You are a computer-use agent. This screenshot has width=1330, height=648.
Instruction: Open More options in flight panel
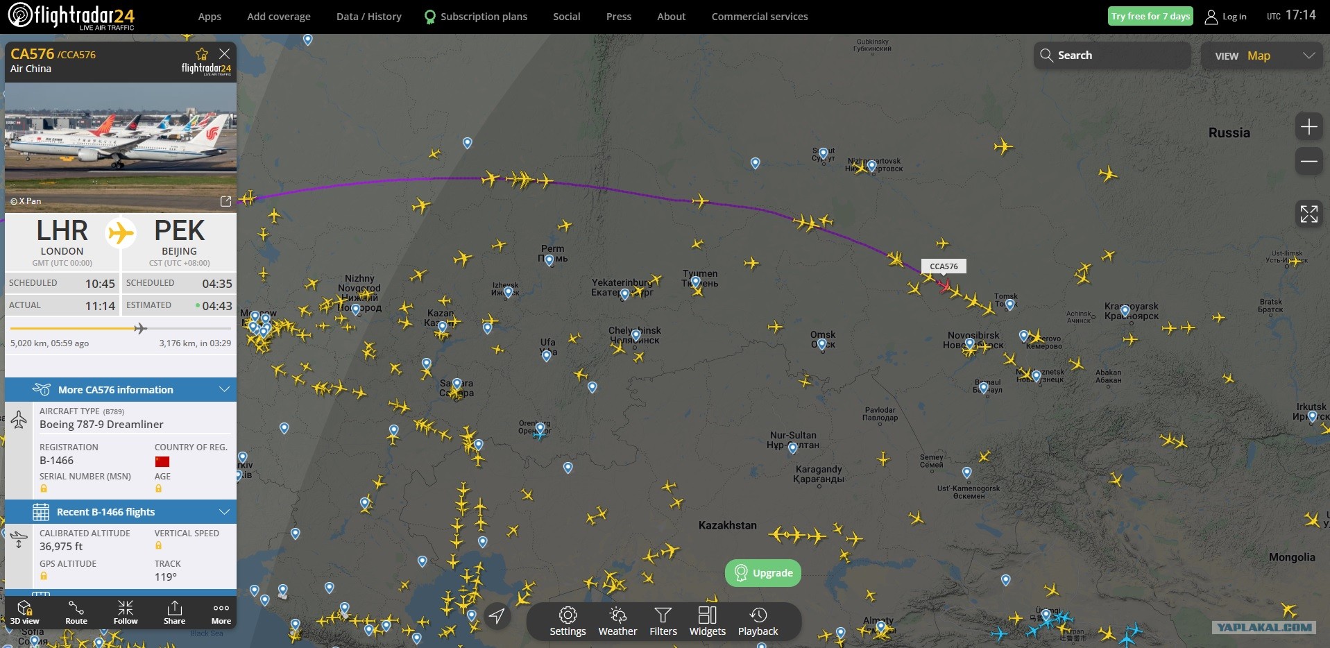point(221,613)
